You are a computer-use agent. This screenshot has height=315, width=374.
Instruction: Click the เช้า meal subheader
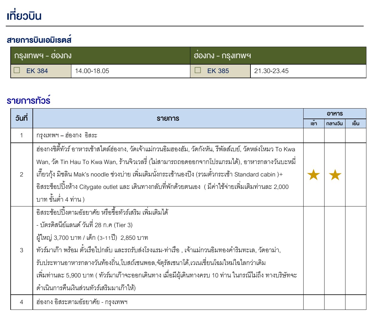(314, 123)
